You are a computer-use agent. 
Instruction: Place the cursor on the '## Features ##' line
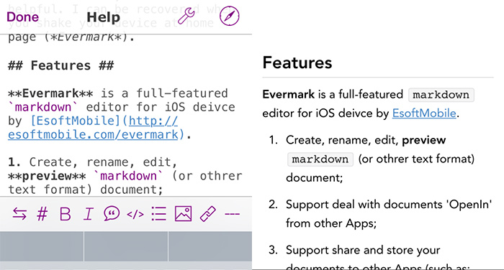click(x=60, y=65)
